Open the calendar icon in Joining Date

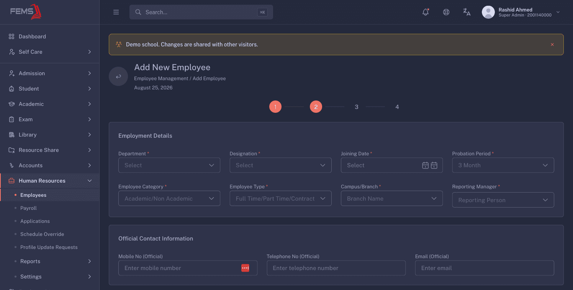coord(425,165)
